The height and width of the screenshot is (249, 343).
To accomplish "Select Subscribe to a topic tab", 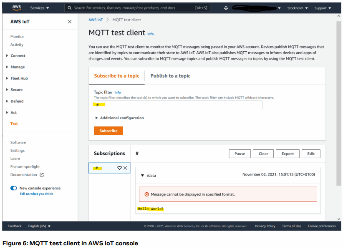I will 116,76.
